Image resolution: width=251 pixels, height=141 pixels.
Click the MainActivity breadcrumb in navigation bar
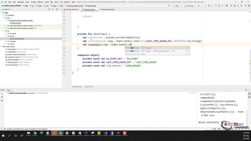point(91,6)
